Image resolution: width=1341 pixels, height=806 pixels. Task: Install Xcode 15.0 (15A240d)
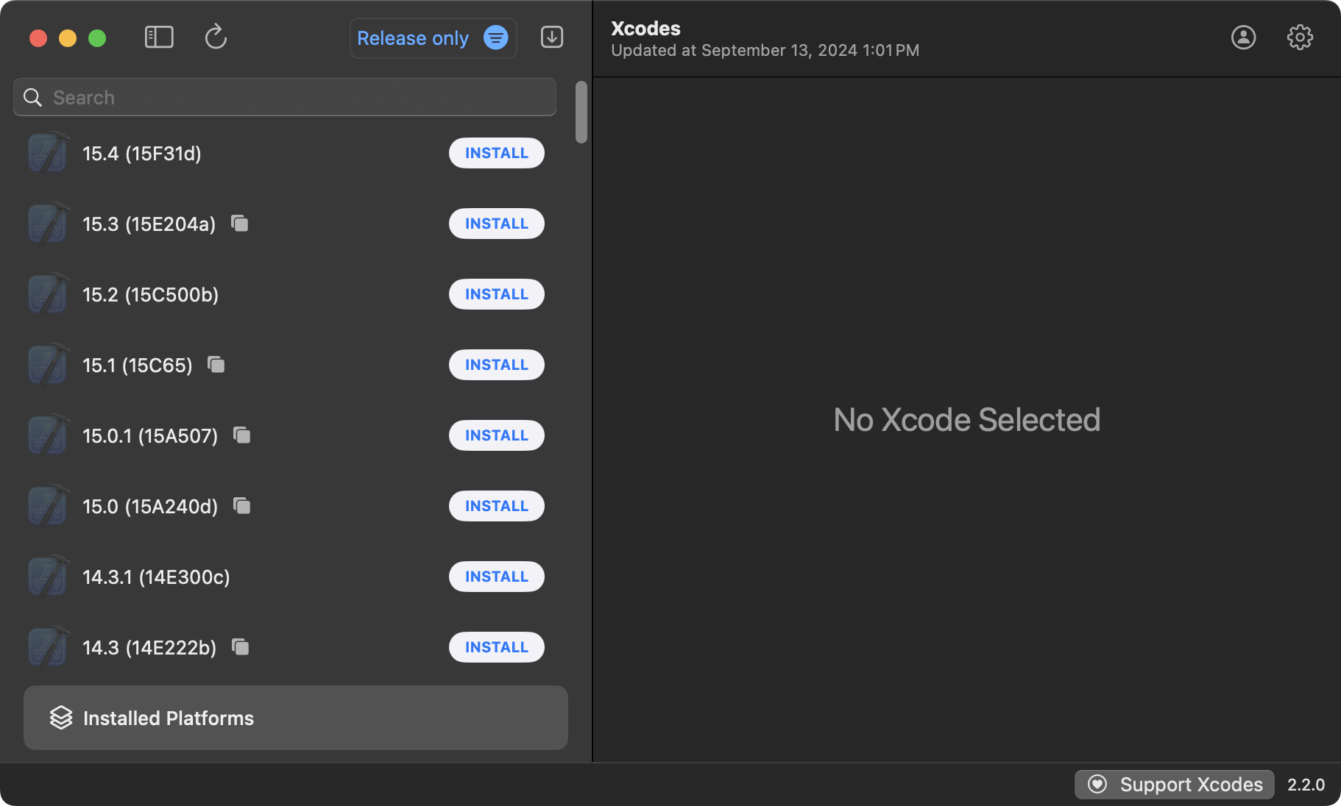pos(497,506)
